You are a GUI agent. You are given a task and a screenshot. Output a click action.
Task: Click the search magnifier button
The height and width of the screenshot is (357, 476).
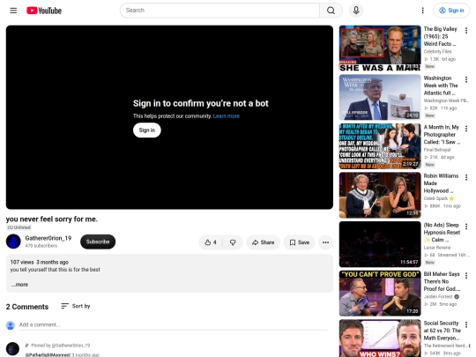click(331, 11)
